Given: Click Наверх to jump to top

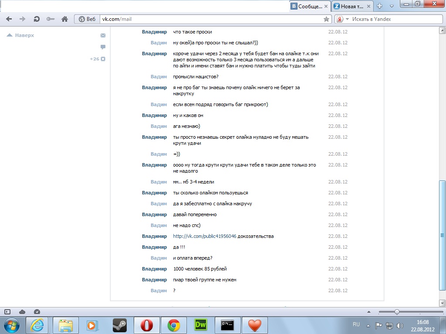Looking at the screenshot, I should (x=20, y=35).
